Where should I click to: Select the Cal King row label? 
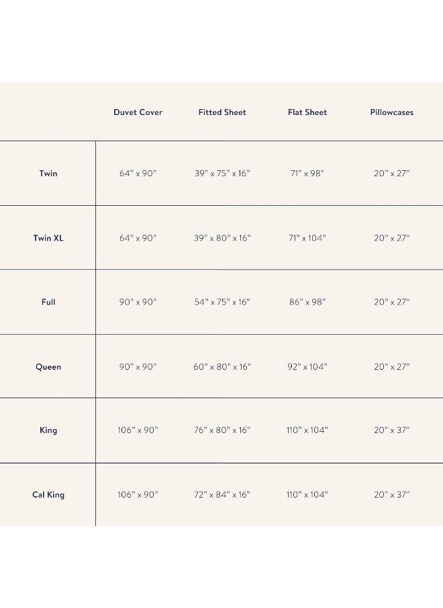[48, 495]
